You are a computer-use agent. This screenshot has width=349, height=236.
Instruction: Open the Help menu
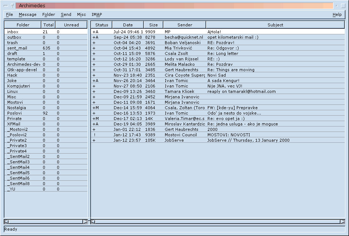(337, 14)
